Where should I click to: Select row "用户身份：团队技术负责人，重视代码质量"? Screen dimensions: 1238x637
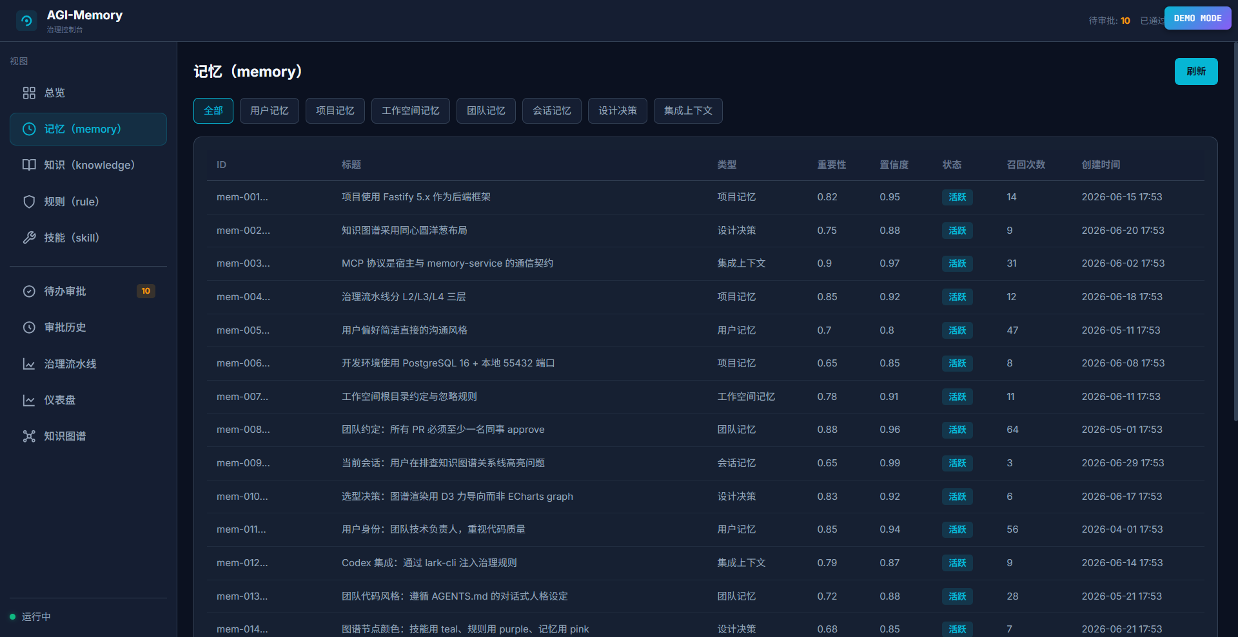705,529
